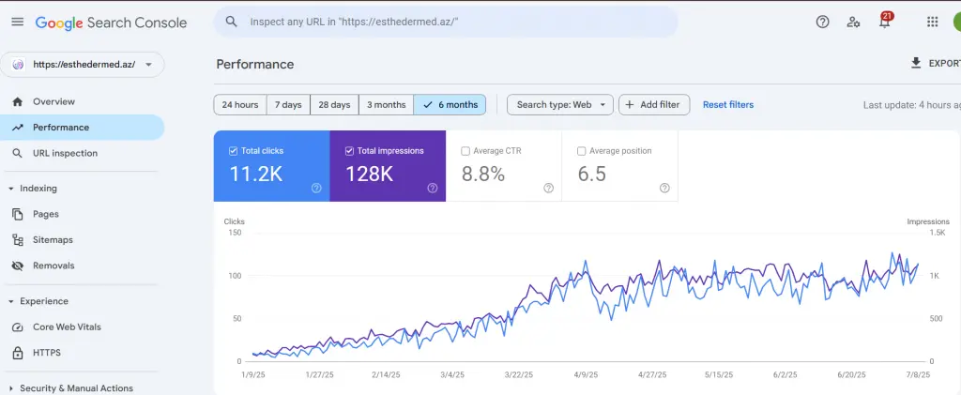
Task: Click the Add filter button
Action: click(654, 105)
